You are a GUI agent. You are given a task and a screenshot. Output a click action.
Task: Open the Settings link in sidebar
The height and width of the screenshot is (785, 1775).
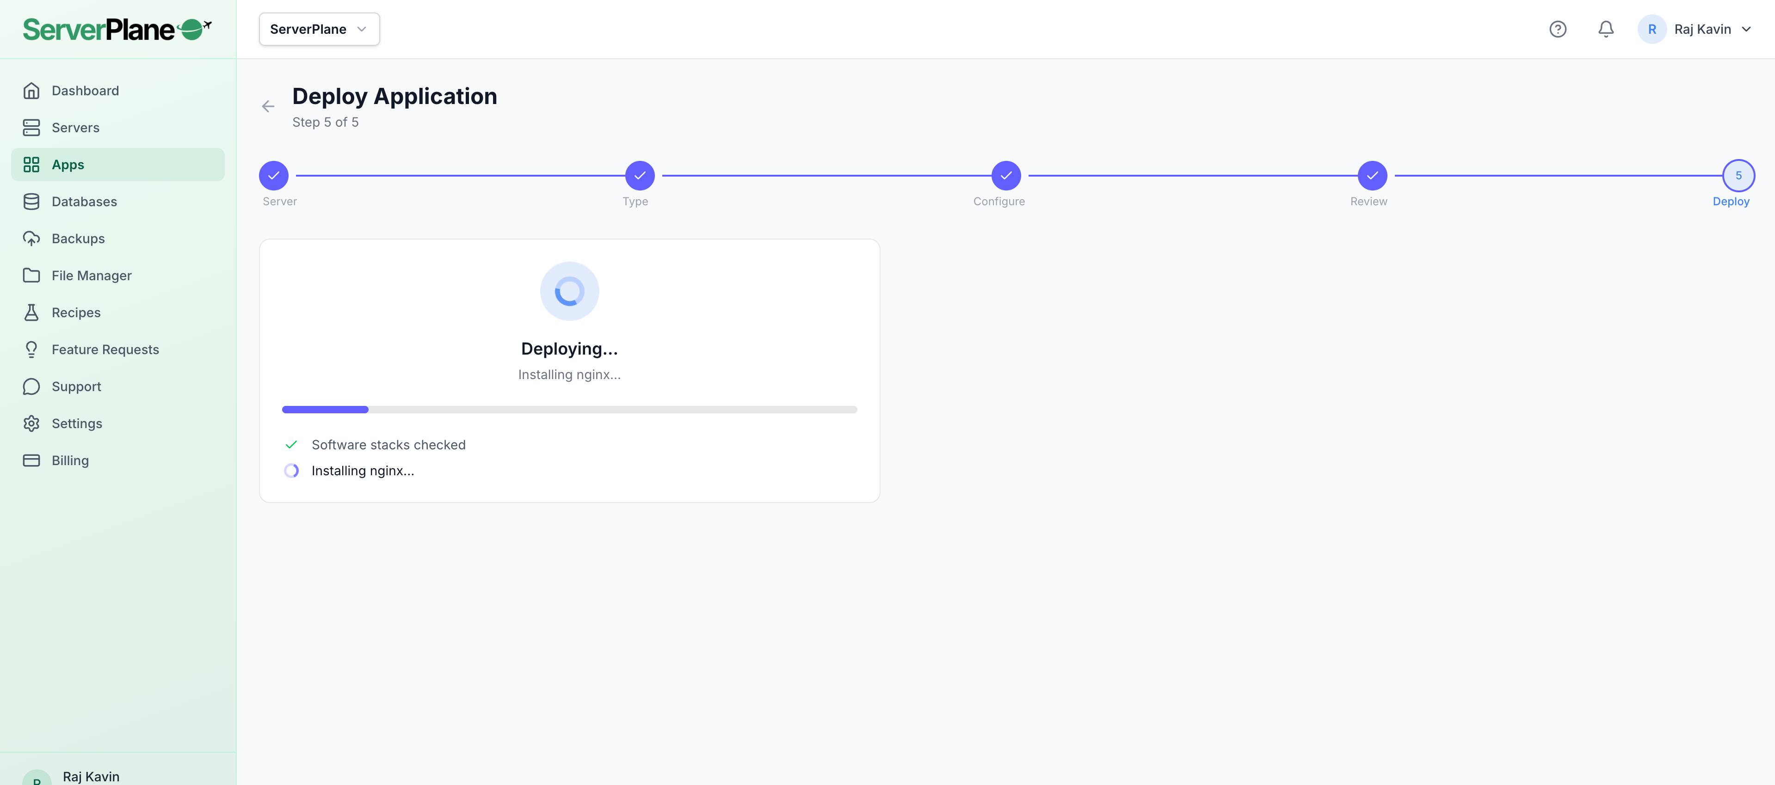[x=76, y=423]
